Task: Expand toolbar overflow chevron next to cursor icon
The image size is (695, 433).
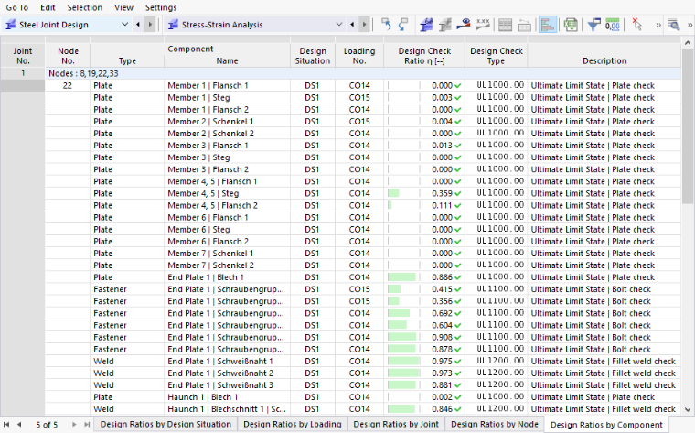Action: pos(658,26)
